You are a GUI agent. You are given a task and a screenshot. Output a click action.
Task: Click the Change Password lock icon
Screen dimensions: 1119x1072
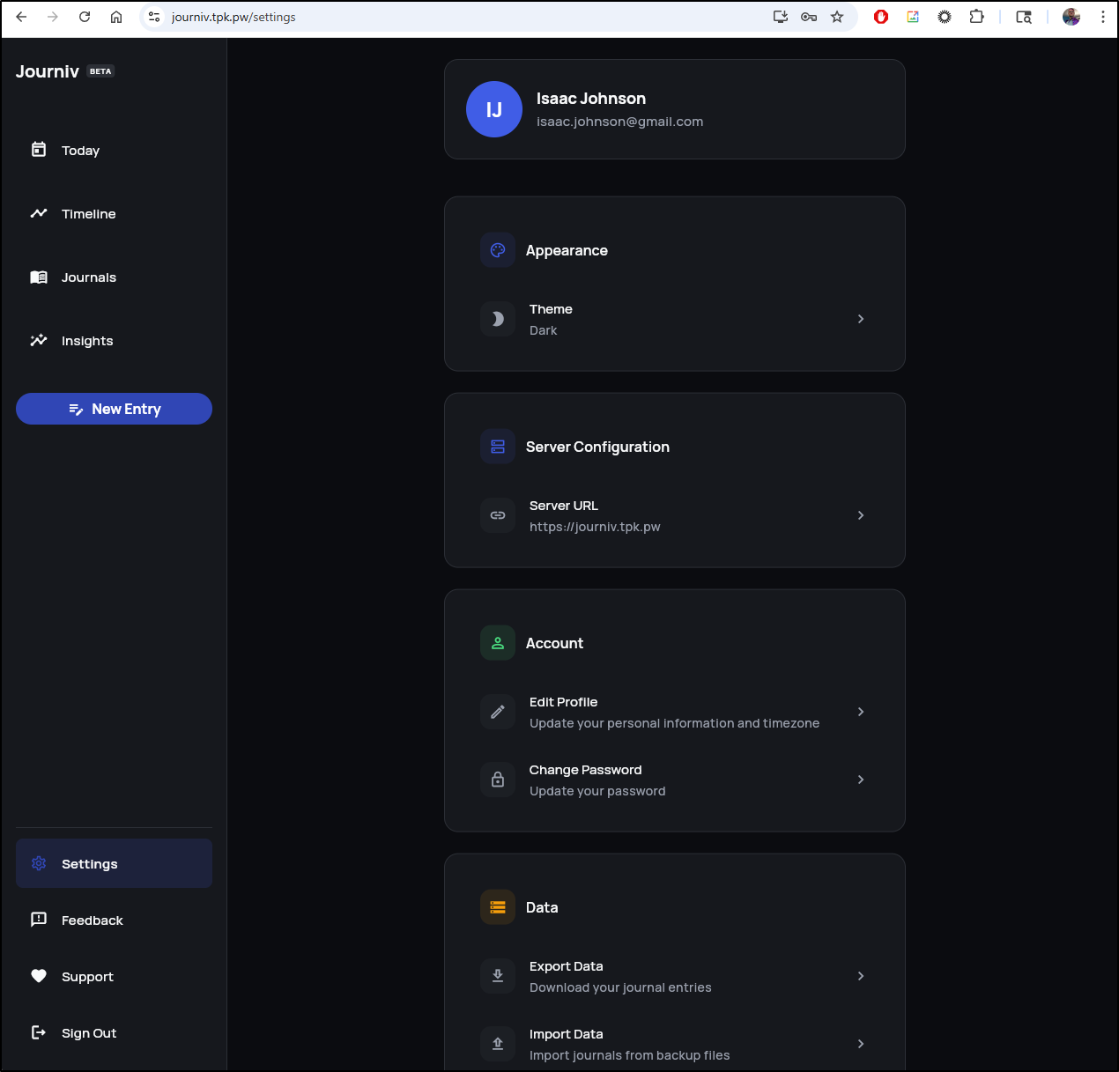coord(498,780)
